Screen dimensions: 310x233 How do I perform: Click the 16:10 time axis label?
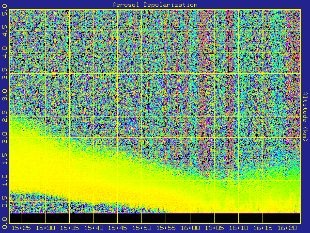point(239,228)
